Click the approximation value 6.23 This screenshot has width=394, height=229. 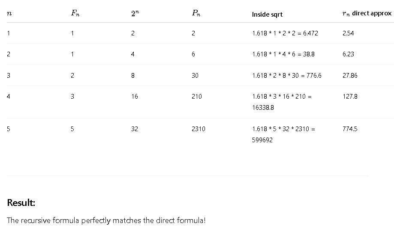pos(348,54)
